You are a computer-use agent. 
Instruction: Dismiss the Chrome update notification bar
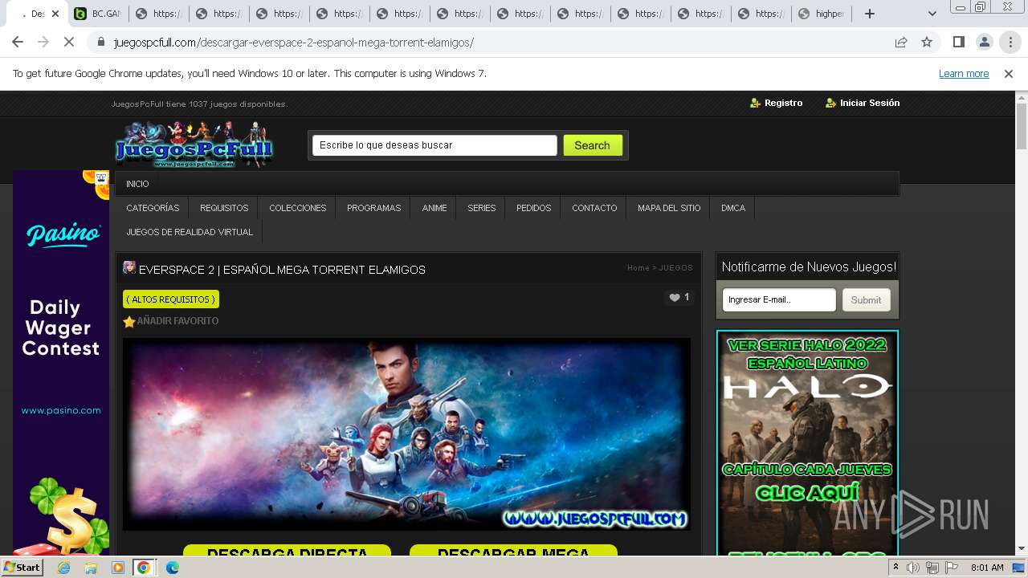[x=1009, y=73]
